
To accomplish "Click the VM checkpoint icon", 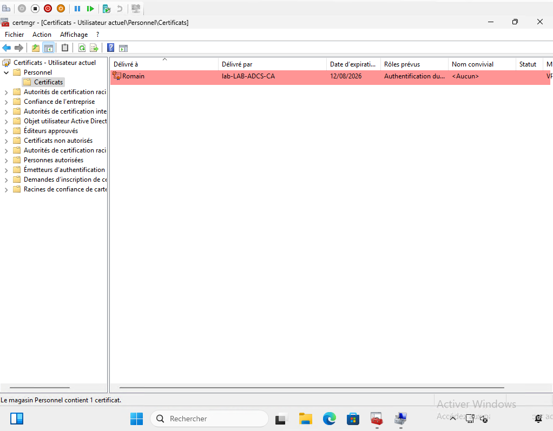I will (107, 9).
